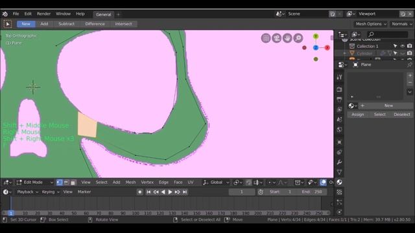Click the Blender logo icon
Screen dimensions: 415x233
pos(5,14)
